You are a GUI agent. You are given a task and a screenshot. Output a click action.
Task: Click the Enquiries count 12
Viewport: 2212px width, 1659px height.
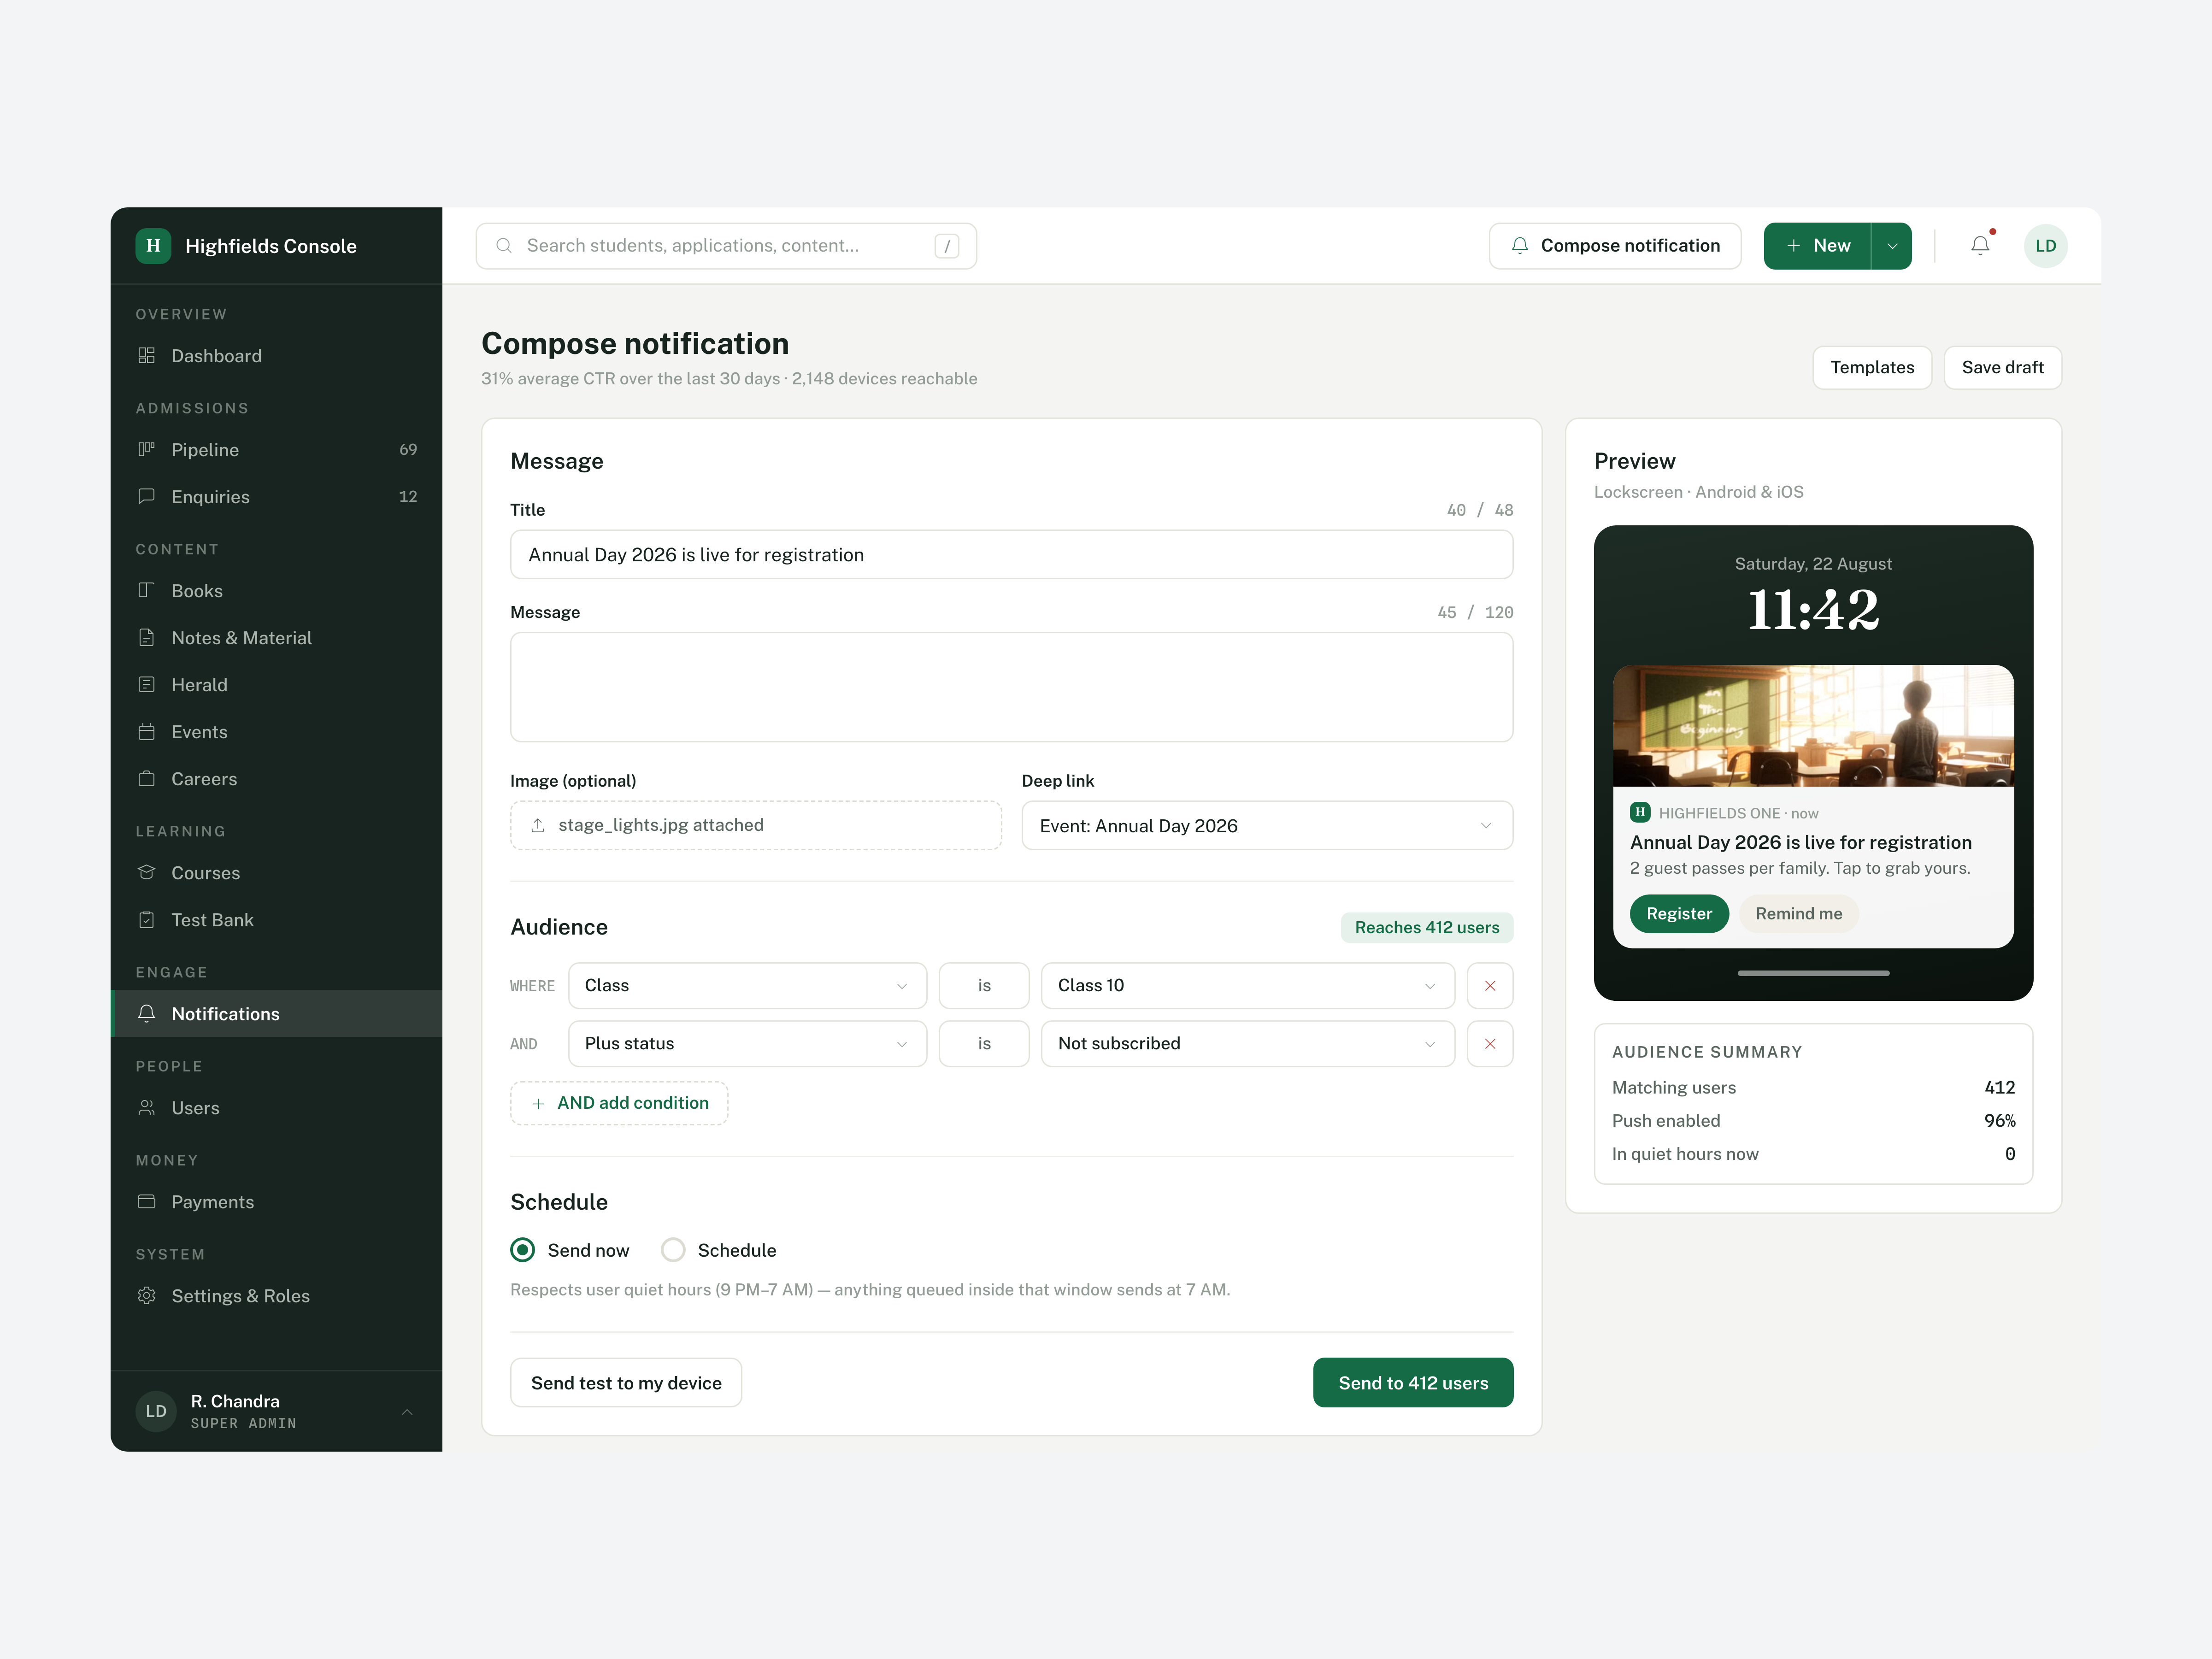(x=408, y=497)
